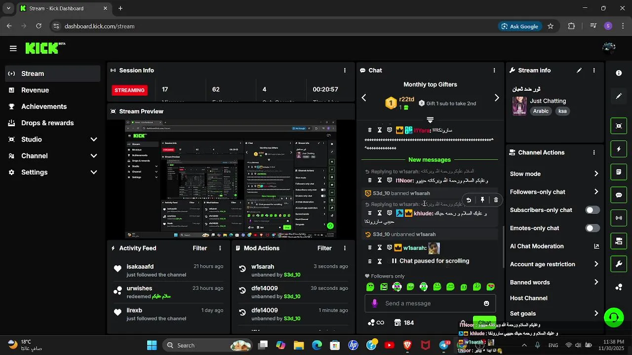Click Host Channel action
632x355 pixels.
(x=529, y=298)
